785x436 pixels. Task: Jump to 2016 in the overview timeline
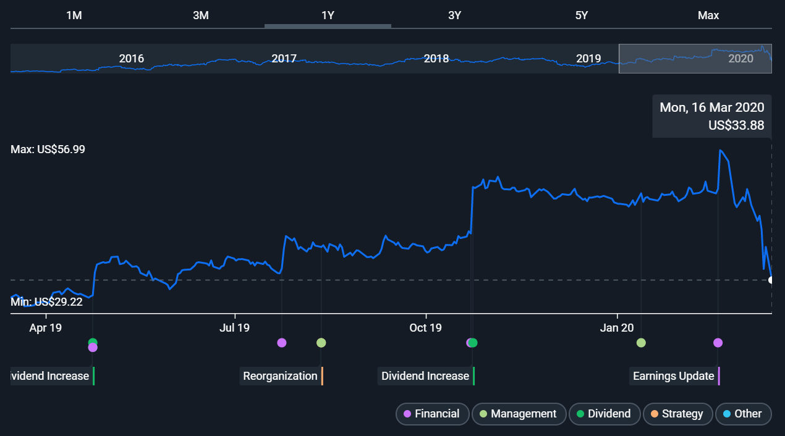pos(131,59)
